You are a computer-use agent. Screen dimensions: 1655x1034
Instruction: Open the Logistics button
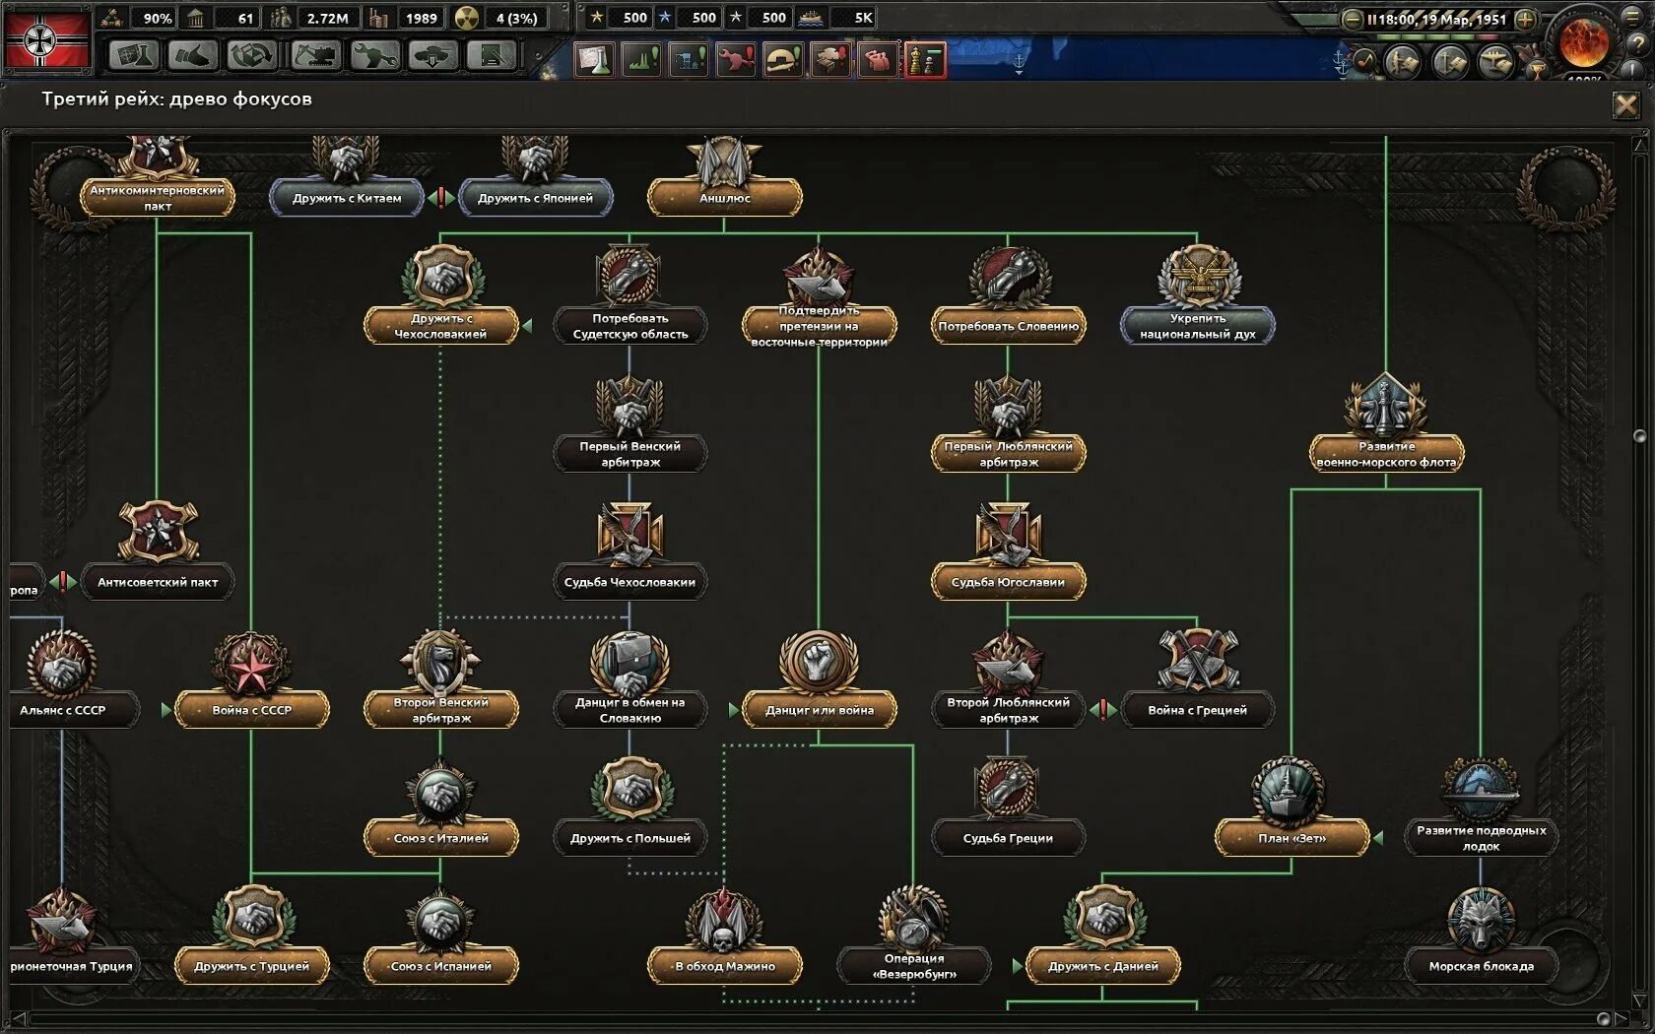coord(493,55)
